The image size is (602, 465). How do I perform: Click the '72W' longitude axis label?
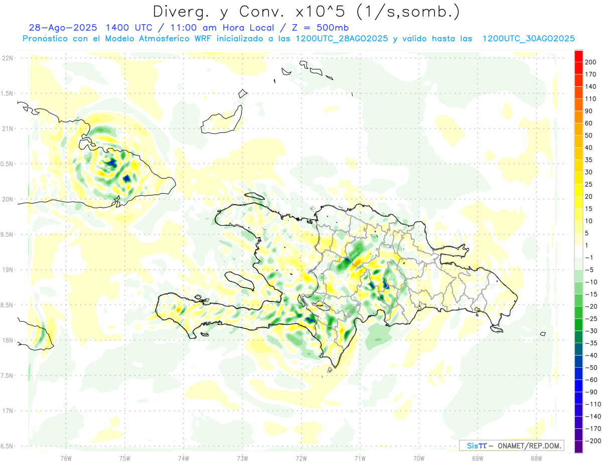301,457
